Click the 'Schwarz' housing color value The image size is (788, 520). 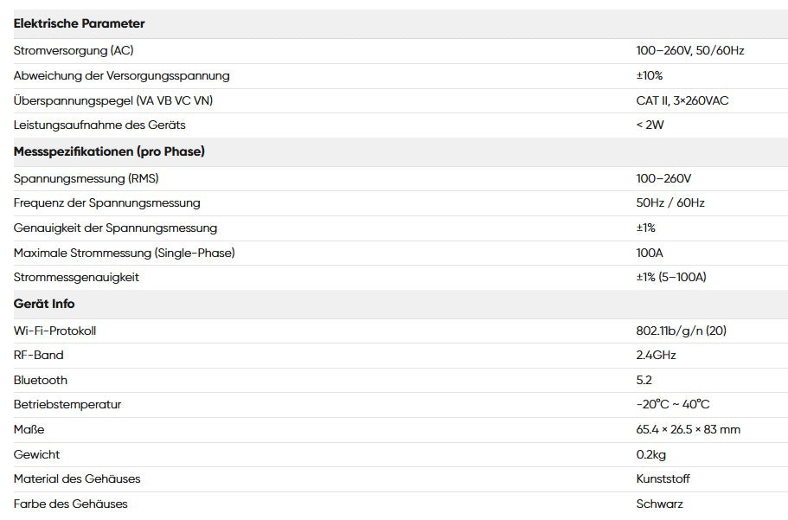tap(659, 504)
